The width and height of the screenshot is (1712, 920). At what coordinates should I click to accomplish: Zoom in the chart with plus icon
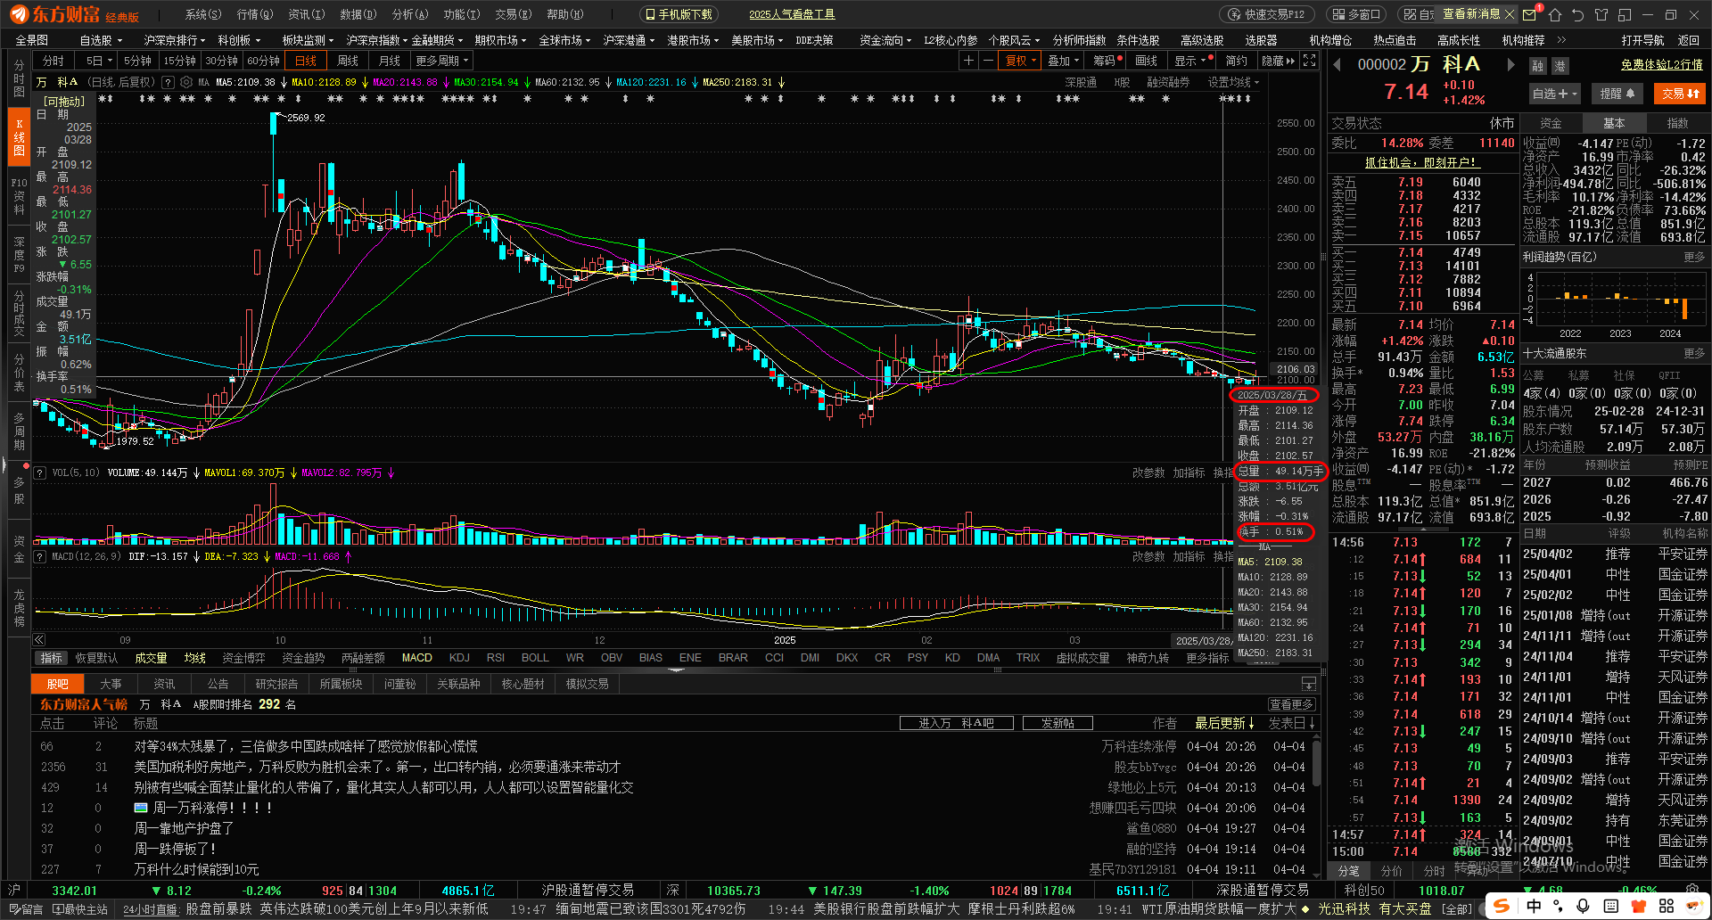point(968,61)
